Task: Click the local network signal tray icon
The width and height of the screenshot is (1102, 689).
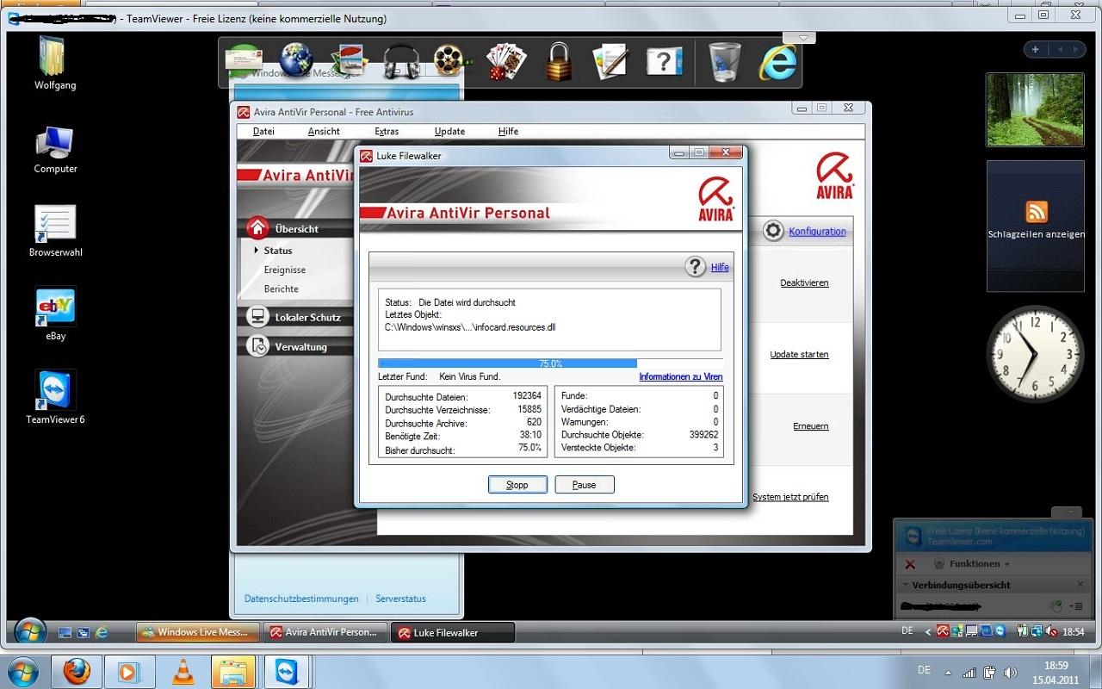Action: [969, 673]
